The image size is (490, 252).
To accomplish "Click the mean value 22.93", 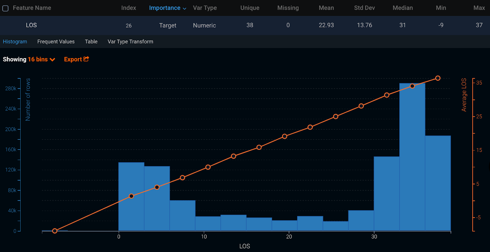I will point(326,25).
